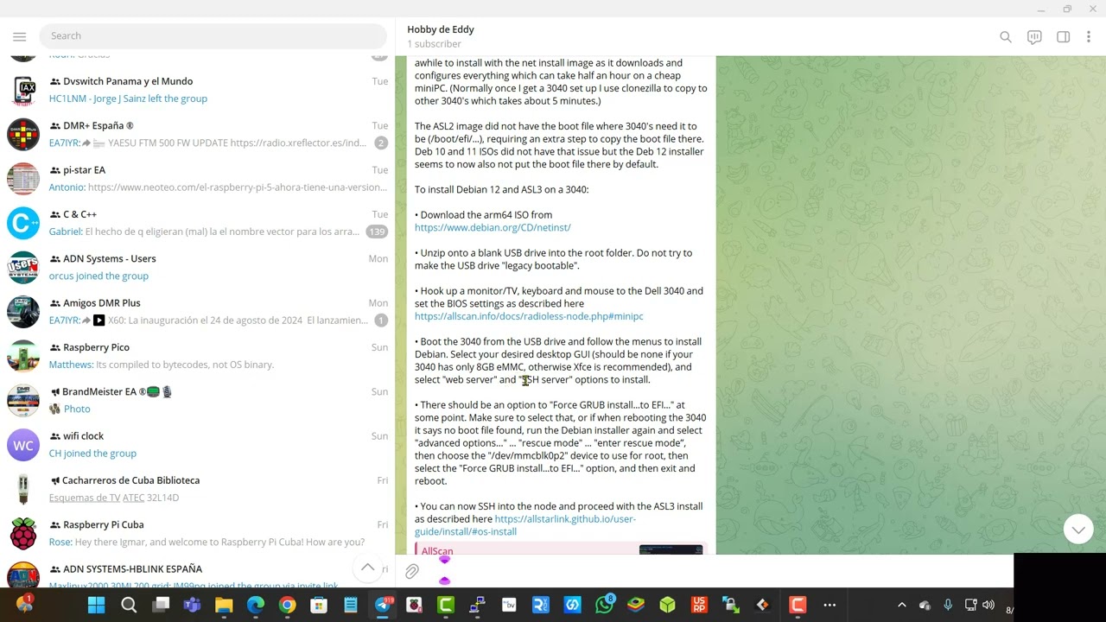Screen dimensions: 1106x622
Task: Open Task View on the taskbar
Action: click(x=161, y=605)
